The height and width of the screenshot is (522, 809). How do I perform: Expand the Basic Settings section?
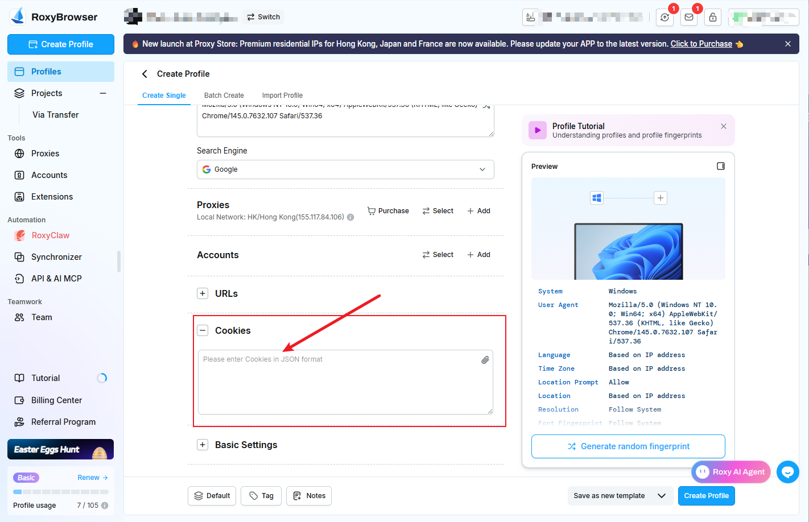pyautogui.click(x=203, y=445)
